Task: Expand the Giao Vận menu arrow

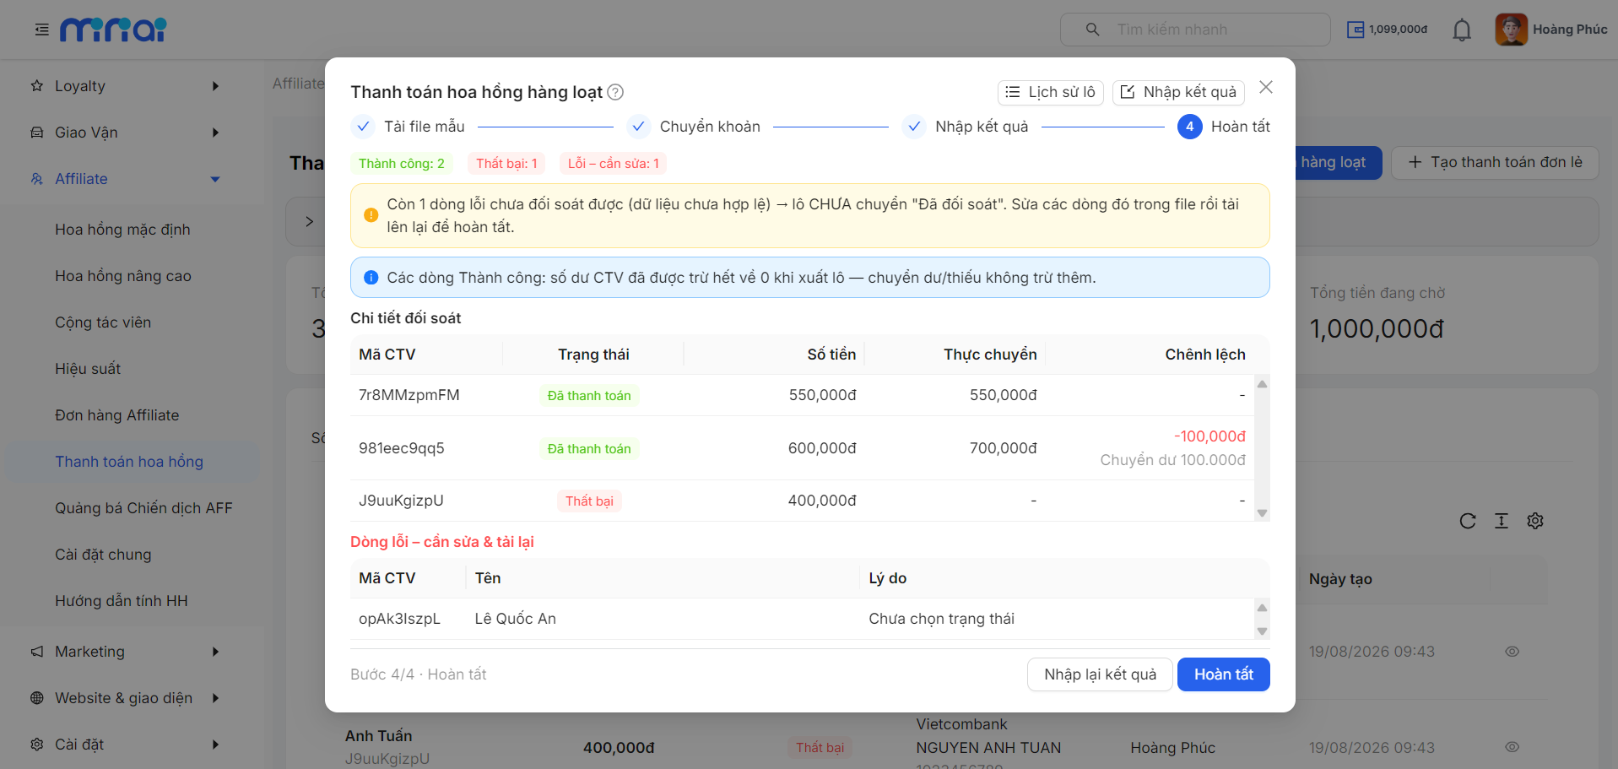Action: tap(215, 133)
